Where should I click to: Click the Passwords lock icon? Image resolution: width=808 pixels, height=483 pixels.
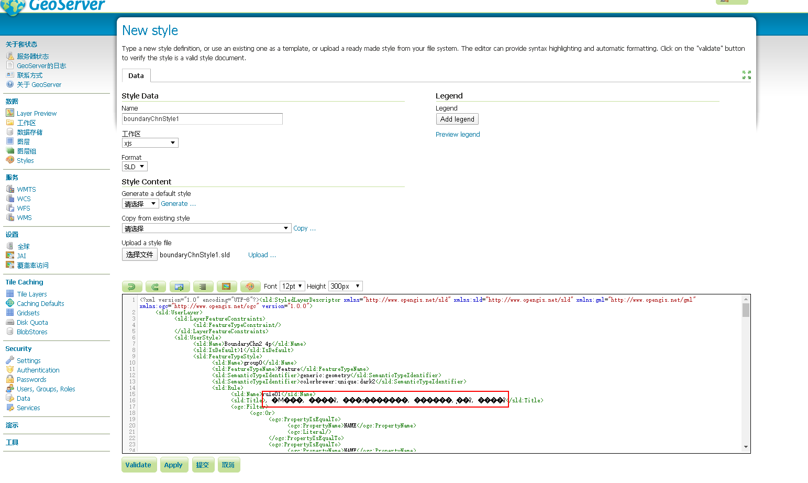pos(10,379)
